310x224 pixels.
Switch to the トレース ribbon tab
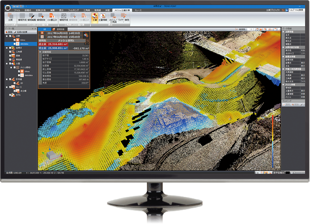pos(138,9)
